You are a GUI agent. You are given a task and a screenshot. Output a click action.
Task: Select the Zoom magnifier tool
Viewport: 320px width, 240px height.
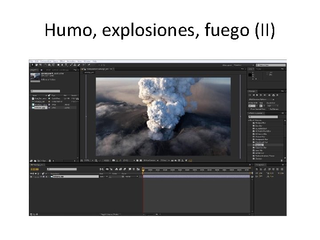coord(40,65)
